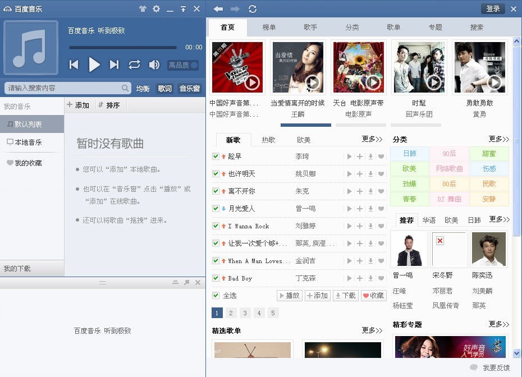
Task: Select the 热歌 song list tab
Action: pos(268,140)
